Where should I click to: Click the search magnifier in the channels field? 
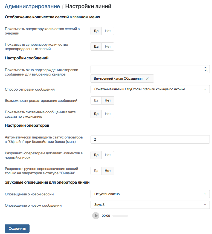[205, 69]
